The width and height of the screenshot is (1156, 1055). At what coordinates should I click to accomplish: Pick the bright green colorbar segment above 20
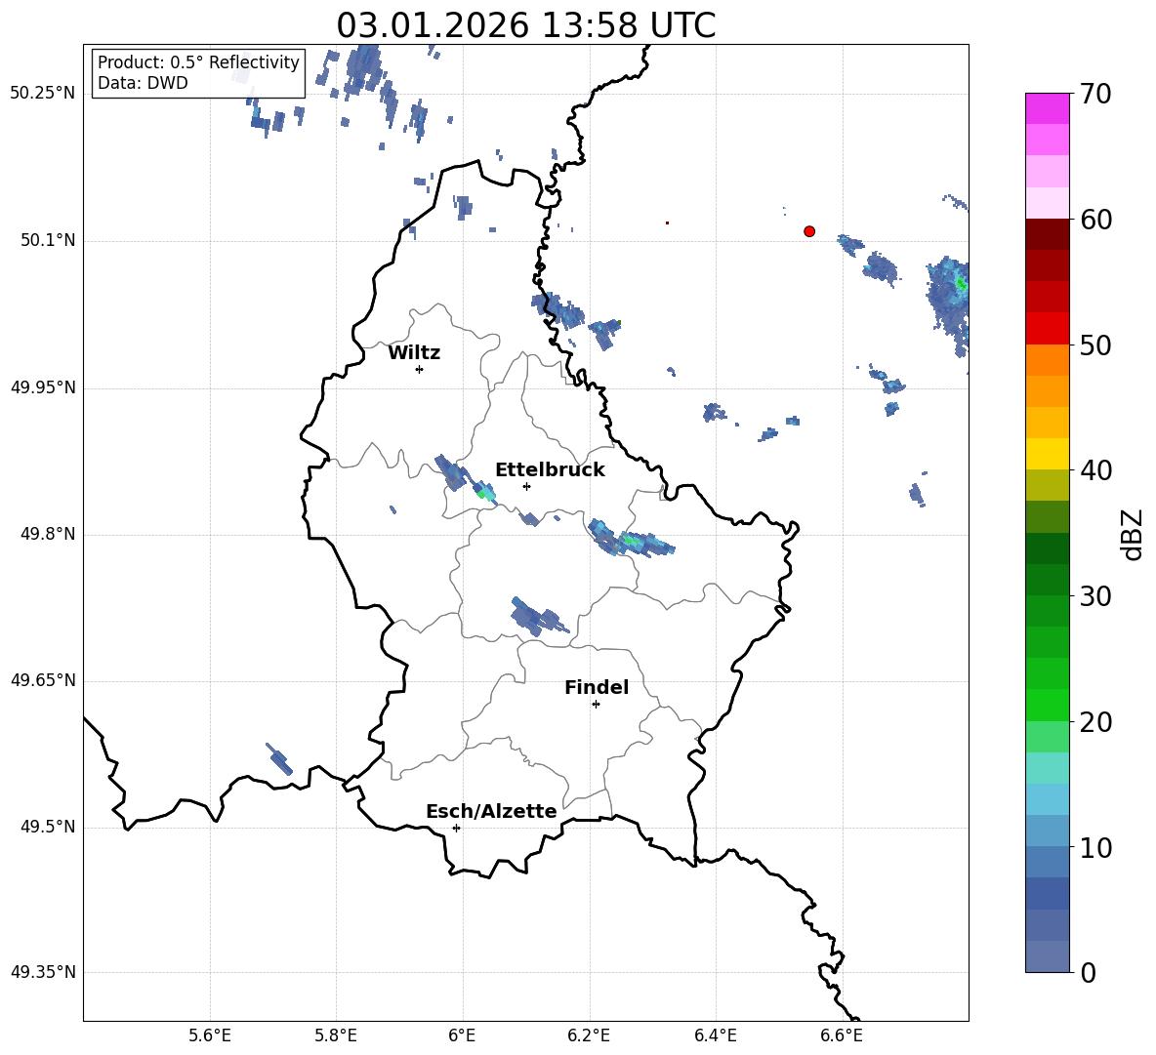1048,705
